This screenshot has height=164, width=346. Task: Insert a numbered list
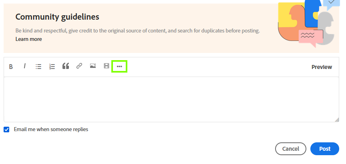click(52, 67)
